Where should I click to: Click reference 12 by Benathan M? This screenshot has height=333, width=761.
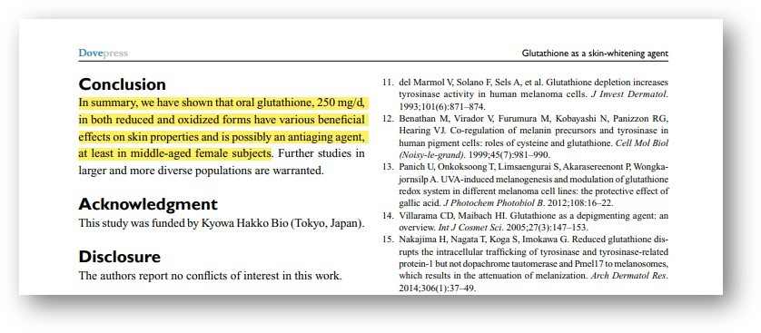525,137
